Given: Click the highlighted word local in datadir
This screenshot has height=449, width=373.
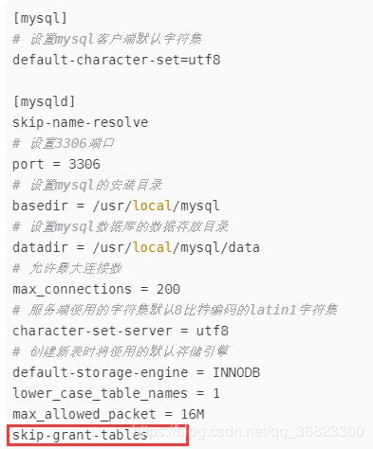Looking at the screenshot, I should (152, 247).
